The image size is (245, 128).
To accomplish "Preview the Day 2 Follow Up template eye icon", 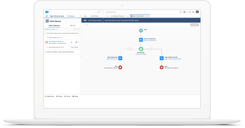I will pos(117,59).
